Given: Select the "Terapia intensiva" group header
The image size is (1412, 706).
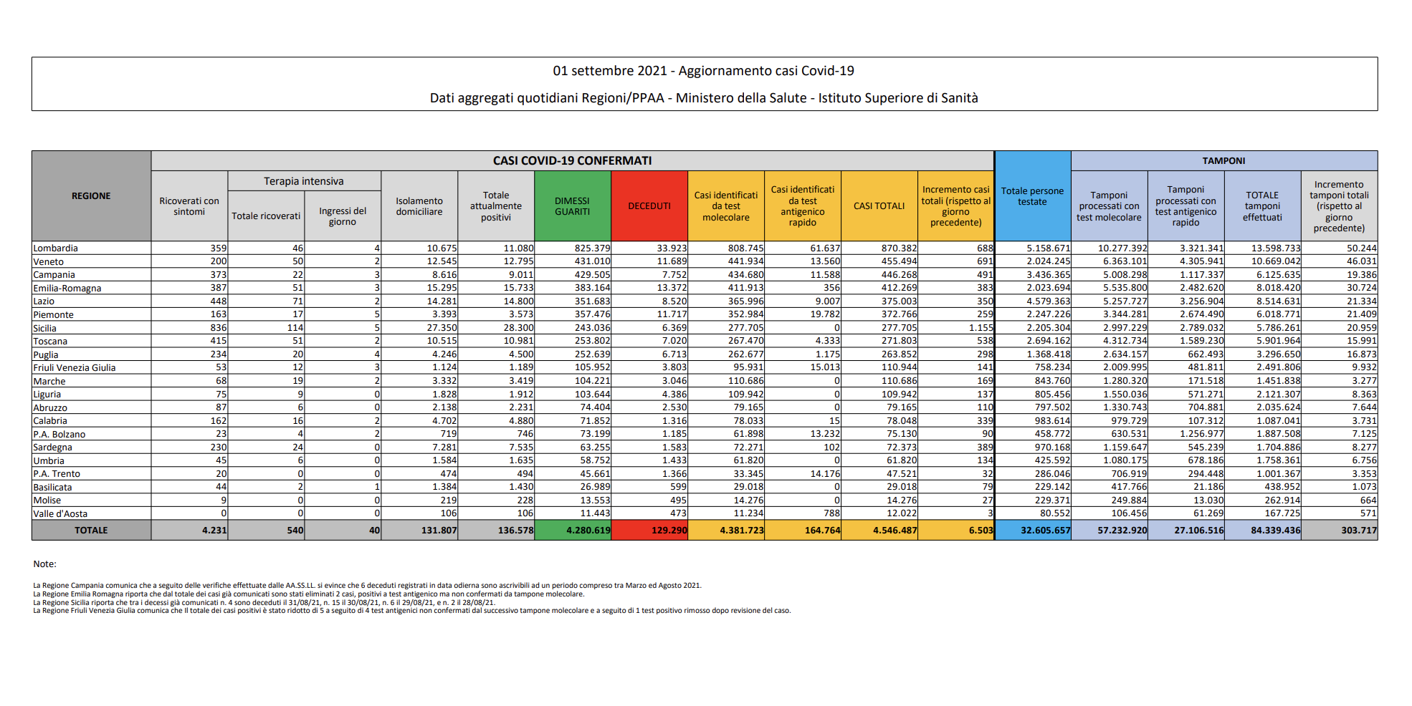Looking at the screenshot, I should click(304, 181).
